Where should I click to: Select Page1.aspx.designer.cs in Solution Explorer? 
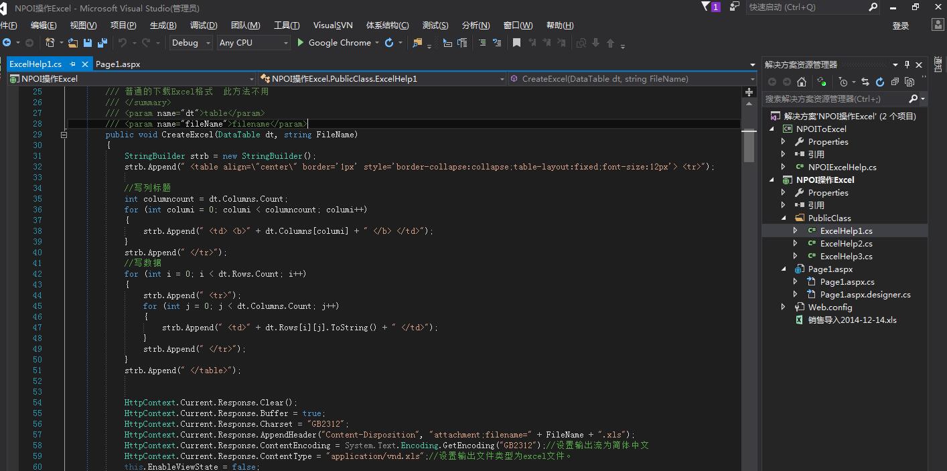point(865,294)
